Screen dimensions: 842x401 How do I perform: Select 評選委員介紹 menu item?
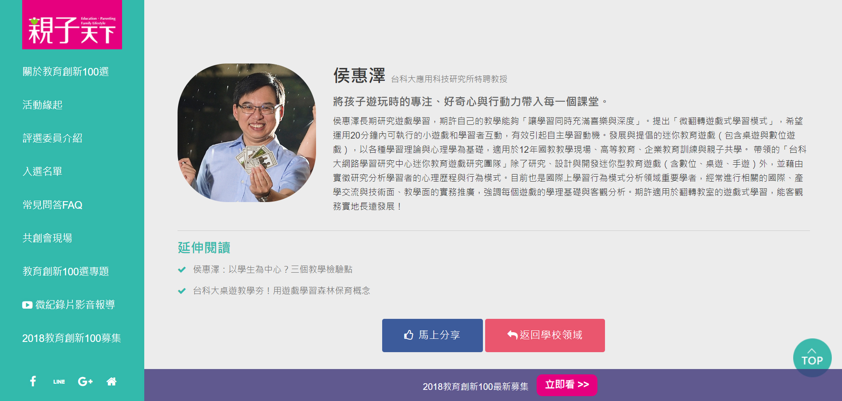[x=52, y=138]
